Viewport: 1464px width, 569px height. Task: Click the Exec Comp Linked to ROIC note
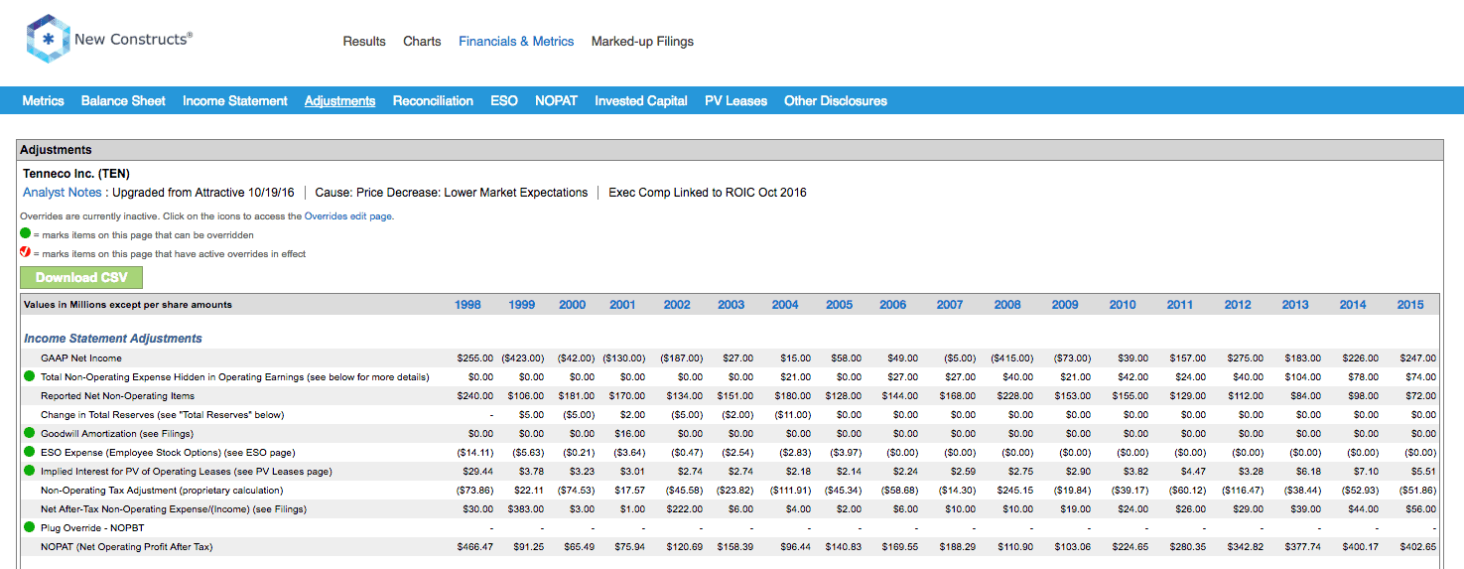(x=708, y=193)
